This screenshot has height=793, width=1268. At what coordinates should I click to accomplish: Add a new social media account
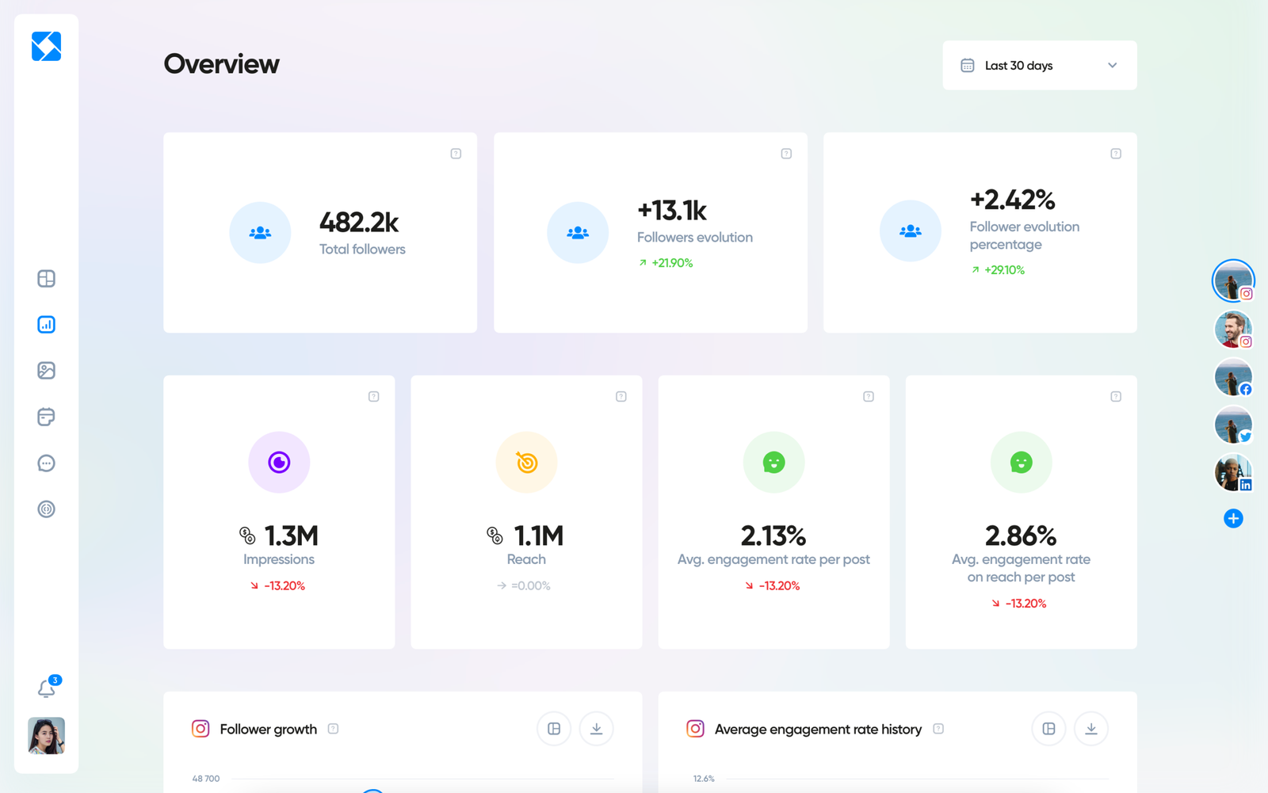[x=1233, y=519]
